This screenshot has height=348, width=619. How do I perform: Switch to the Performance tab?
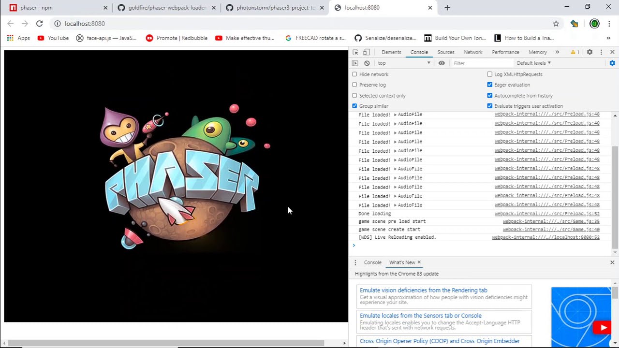pyautogui.click(x=505, y=52)
